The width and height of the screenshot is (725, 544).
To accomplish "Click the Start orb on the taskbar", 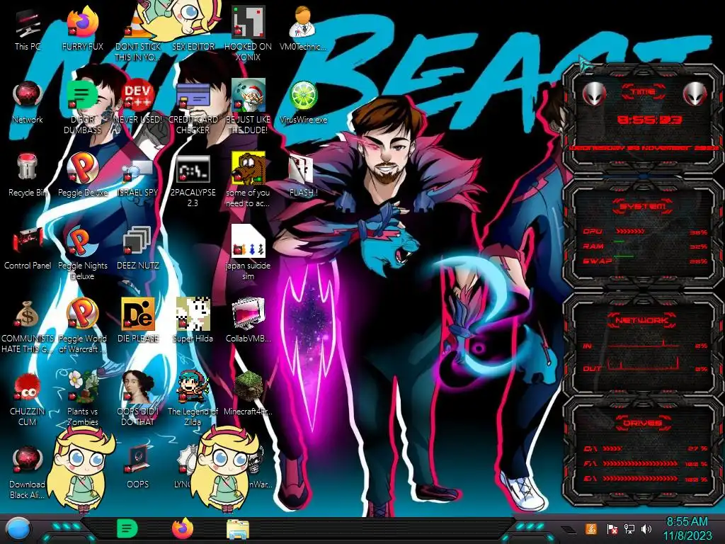I will 18,528.
